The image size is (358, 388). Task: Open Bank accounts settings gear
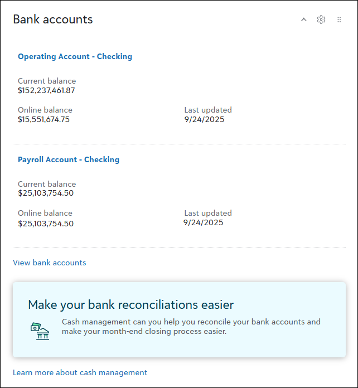click(321, 20)
